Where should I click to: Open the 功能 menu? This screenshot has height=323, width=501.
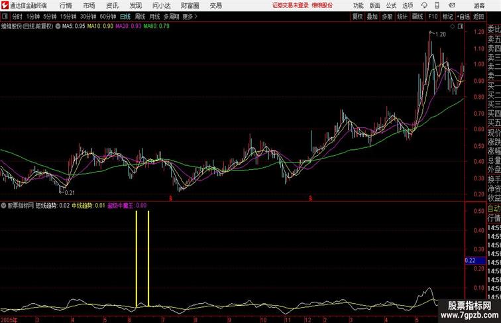tap(358, 5)
